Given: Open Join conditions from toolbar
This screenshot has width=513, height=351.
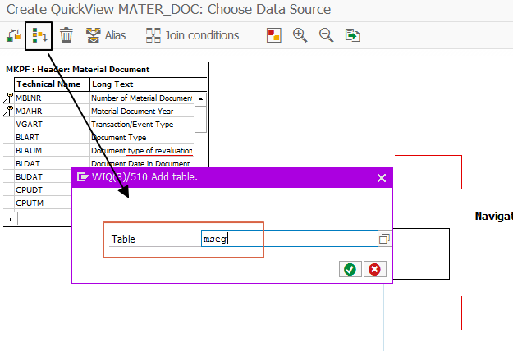Looking at the screenshot, I should point(192,35).
